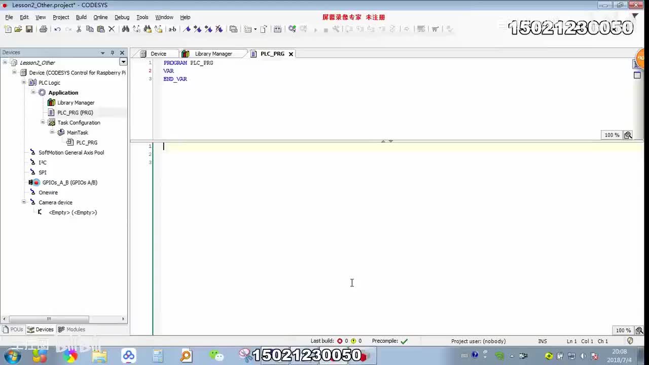Open the a·b replace tool

(x=172, y=29)
